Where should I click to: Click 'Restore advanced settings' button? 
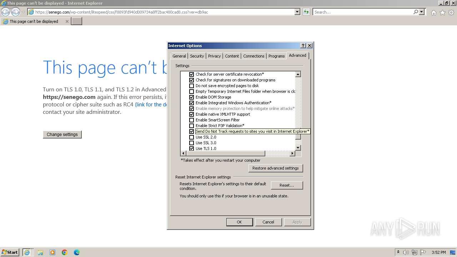[275, 168]
